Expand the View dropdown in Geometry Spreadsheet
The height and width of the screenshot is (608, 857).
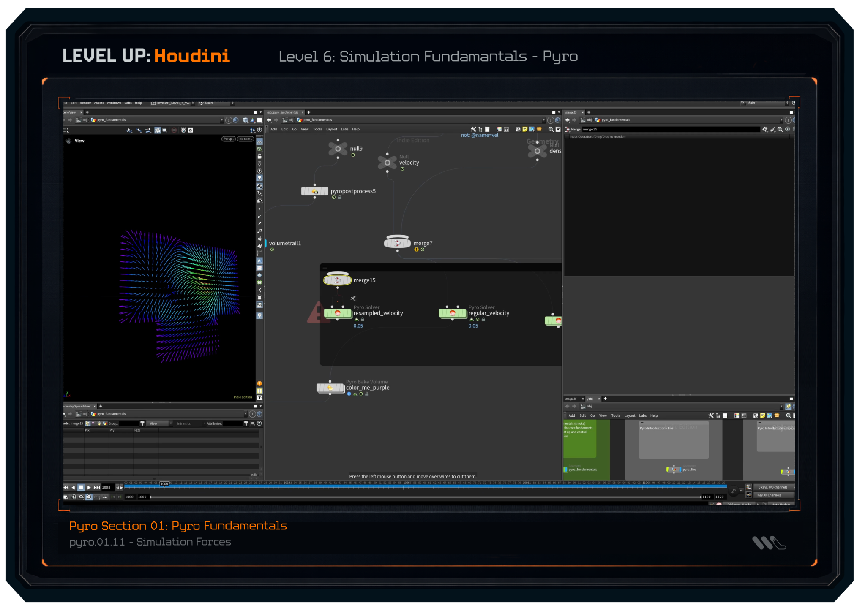[160, 423]
